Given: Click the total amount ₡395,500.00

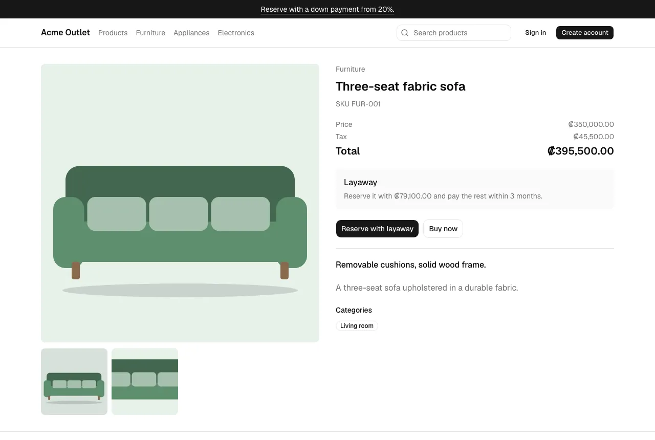Looking at the screenshot, I should (580, 151).
